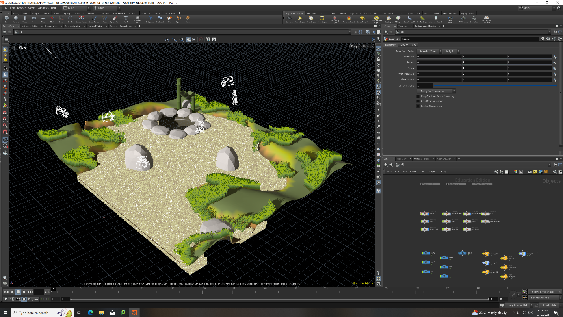The height and width of the screenshot is (317, 563).
Task: Tick the Enable Constraints checkbox
Action: 418,106
